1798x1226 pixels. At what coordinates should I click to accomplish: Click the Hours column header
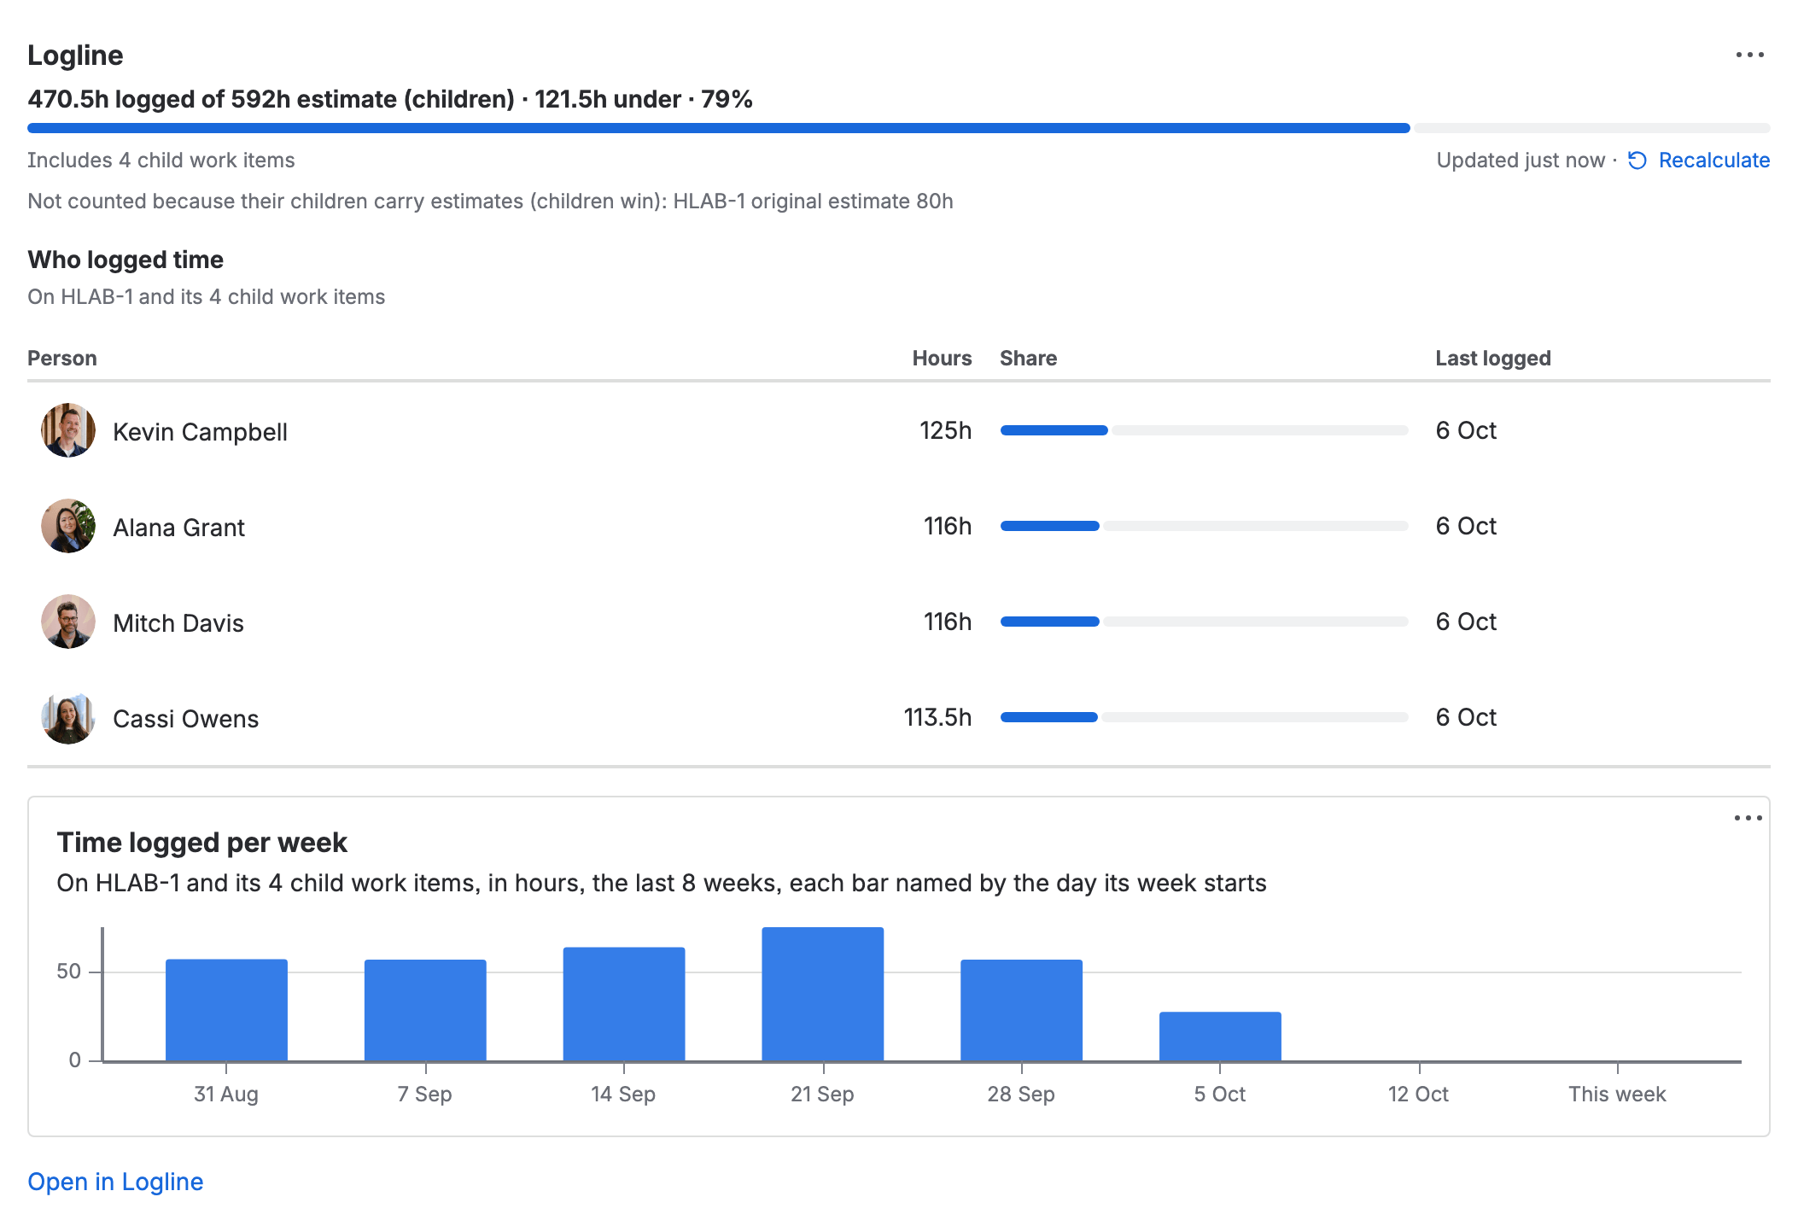(942, 359)
